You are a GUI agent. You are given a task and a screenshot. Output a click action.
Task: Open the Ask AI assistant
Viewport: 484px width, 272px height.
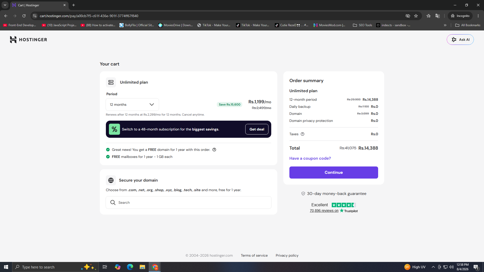pyautogui.click(x=460, y=40)
